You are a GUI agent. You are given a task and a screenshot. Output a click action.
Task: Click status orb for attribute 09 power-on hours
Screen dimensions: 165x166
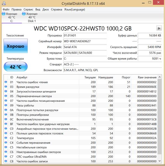[x=6, y=105]
